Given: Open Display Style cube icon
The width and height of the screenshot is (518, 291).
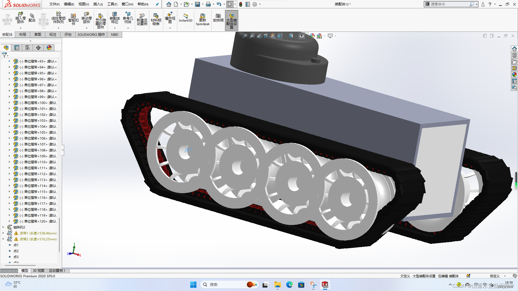Looking at the screenshot, I should click(x=291, y=36).
